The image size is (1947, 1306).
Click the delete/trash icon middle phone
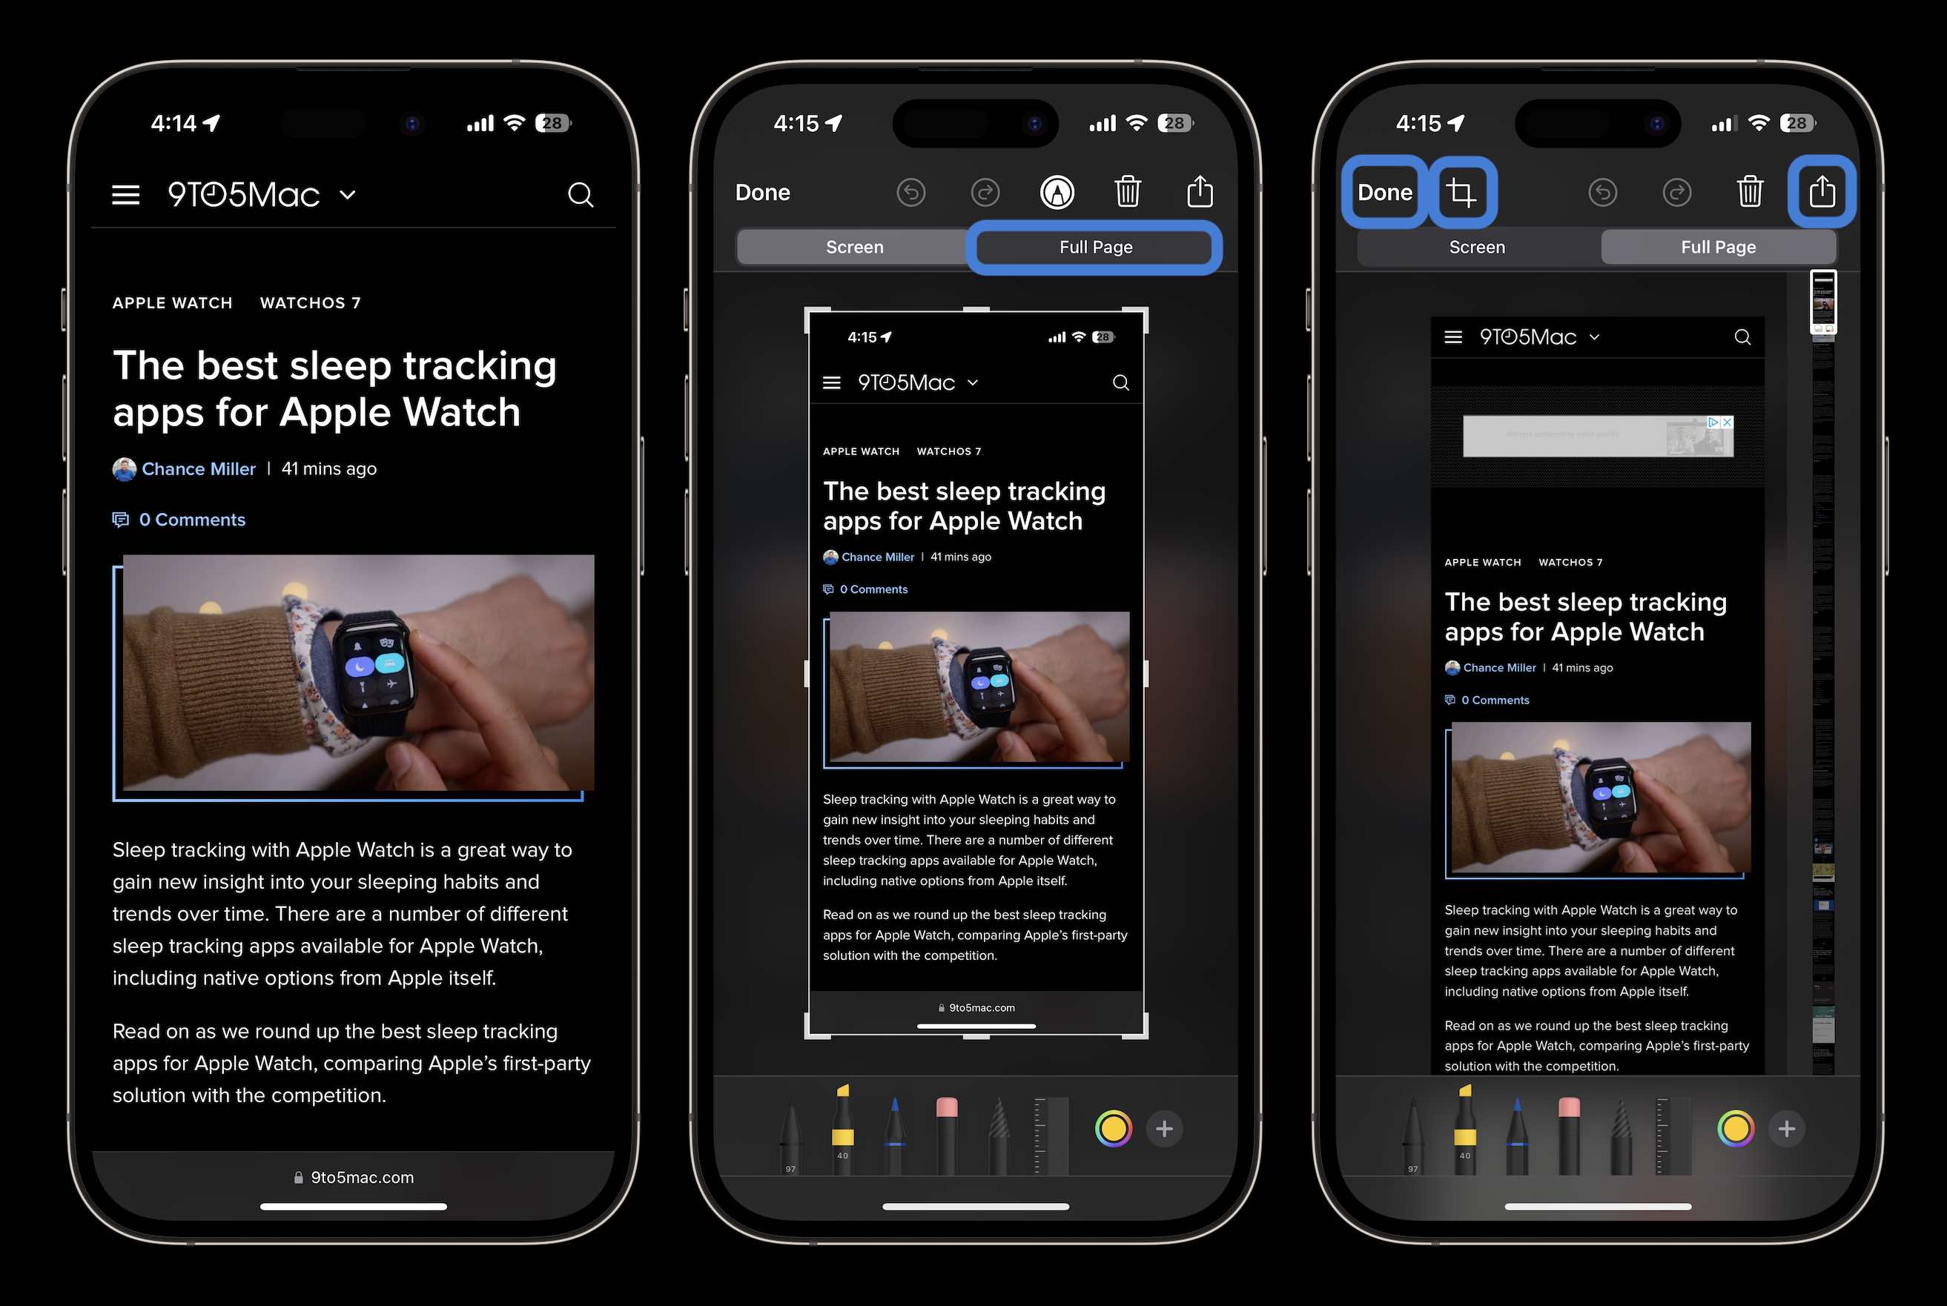tap(1129, 191)
